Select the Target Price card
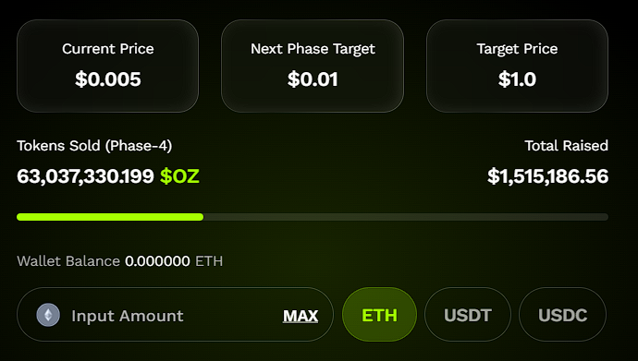The height and width of the screenshot is (361, 638). (x=517, y=66)
